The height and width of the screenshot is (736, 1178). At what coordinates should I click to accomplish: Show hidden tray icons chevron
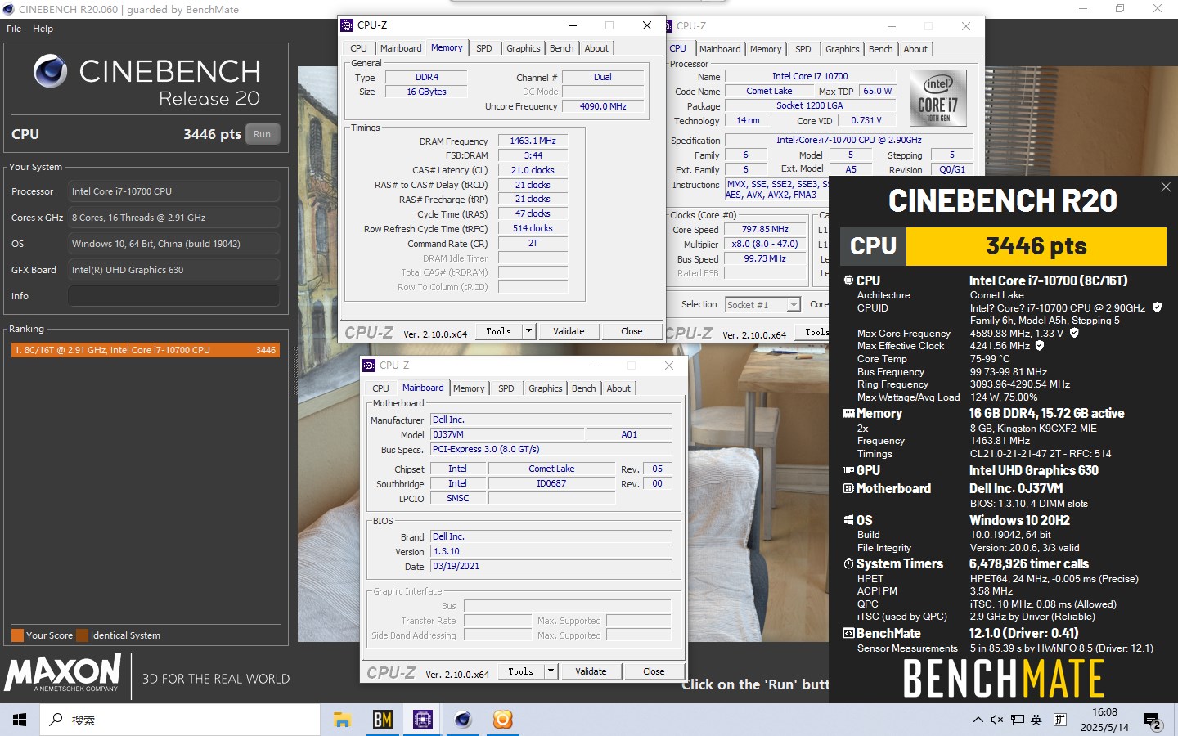tap(978, 720)
